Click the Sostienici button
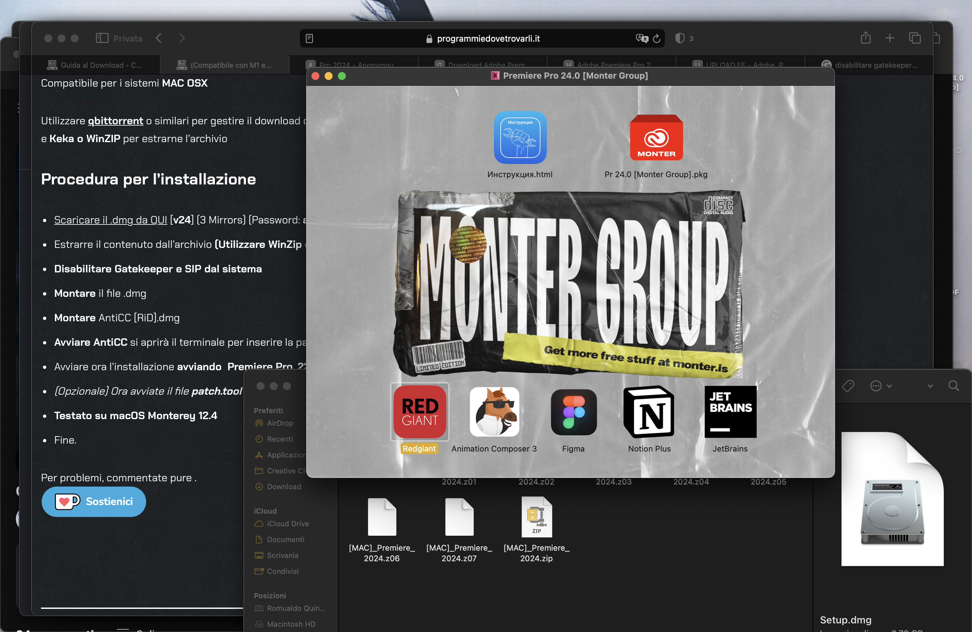The image size is (972, 632). [x=94, y=501]
